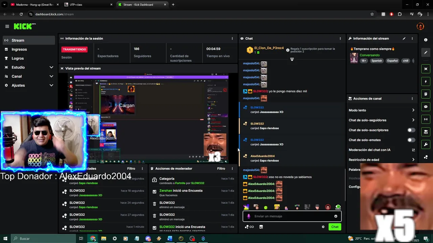Viewport: 433px width, 243px height.
Task: Click the TRANSMITIENDO status badge
Action: click(x=74, y=49)
